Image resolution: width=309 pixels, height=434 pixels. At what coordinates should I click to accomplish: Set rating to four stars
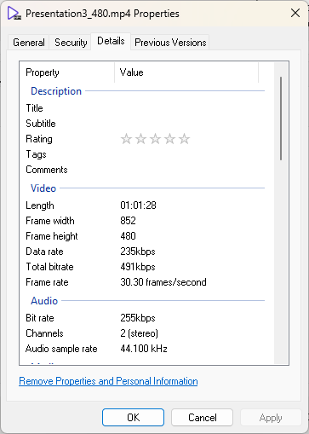pos(169,139)
